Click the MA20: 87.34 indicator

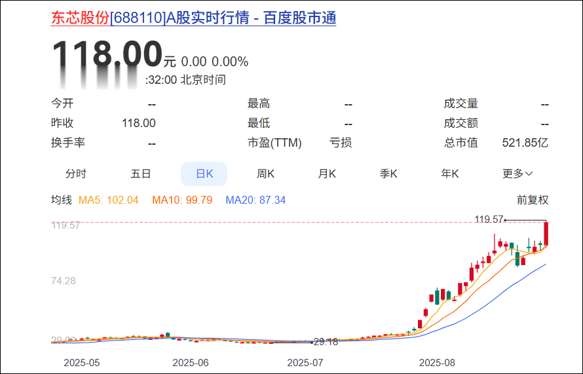click(x=256, y=200)
